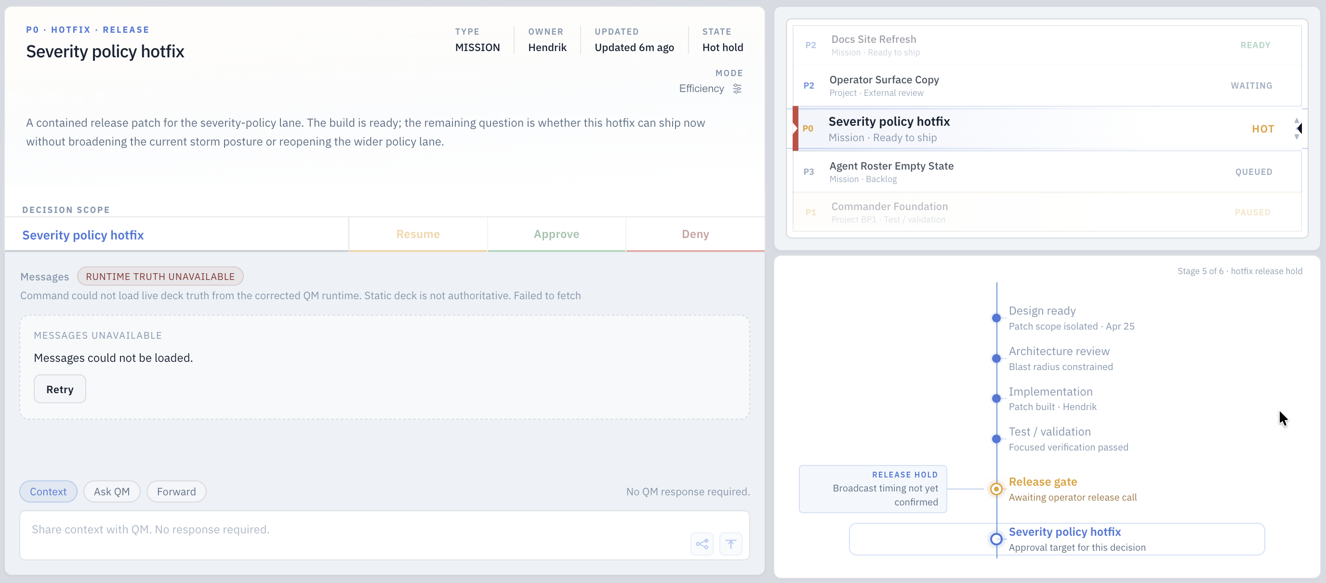The image size is (1326, 583).
Task: Select Agent Roster Empty State queue item
Action: tap(1047, 172)
